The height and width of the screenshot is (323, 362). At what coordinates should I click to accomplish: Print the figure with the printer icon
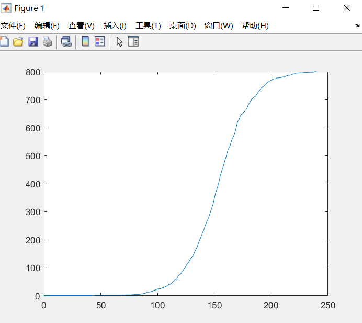click(48, 42)
